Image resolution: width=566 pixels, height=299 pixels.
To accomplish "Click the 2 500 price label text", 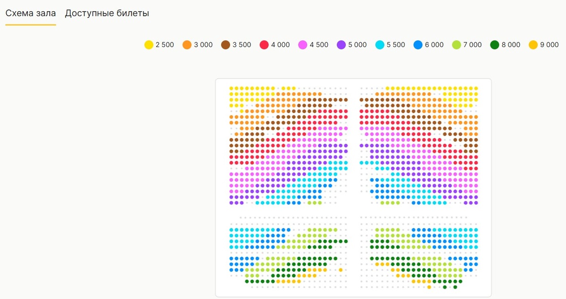I will click(165, 45).
